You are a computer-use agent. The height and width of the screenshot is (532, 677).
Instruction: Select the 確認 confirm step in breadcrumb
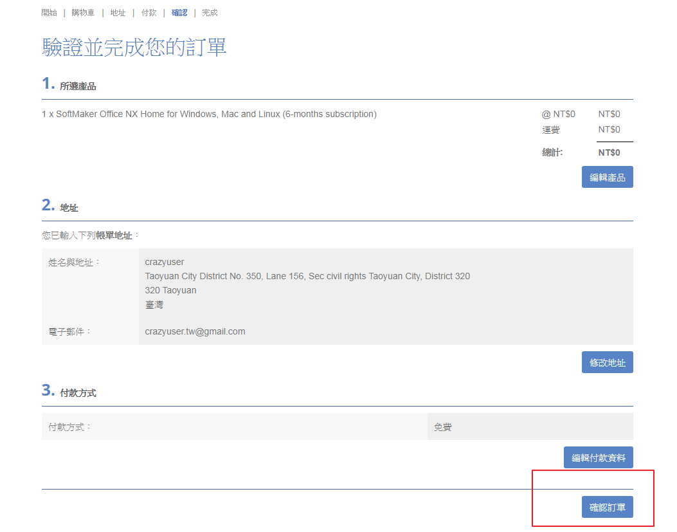(x=179, y=12)
